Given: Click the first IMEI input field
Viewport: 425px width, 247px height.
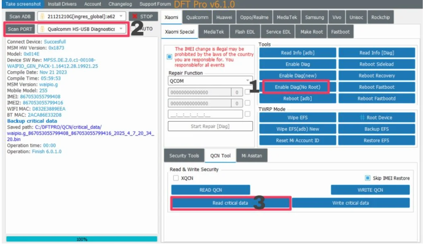Looking at the screenshot, I should pyautogui.click(x=200, y=92).
